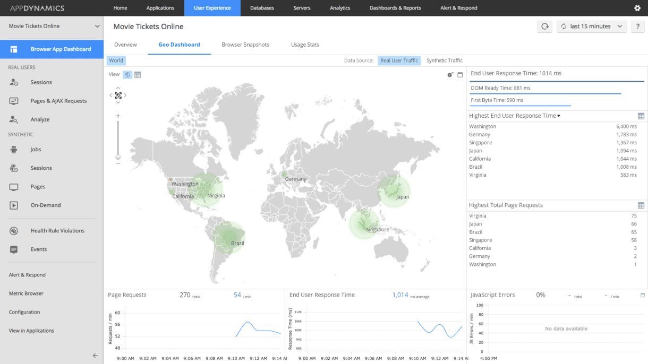Maximize the map panel
This screenshot has width=648, height=364.
(x=460, y=75)
